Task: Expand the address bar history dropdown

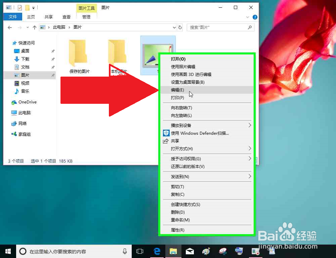Action: click(x=174, y=28)
